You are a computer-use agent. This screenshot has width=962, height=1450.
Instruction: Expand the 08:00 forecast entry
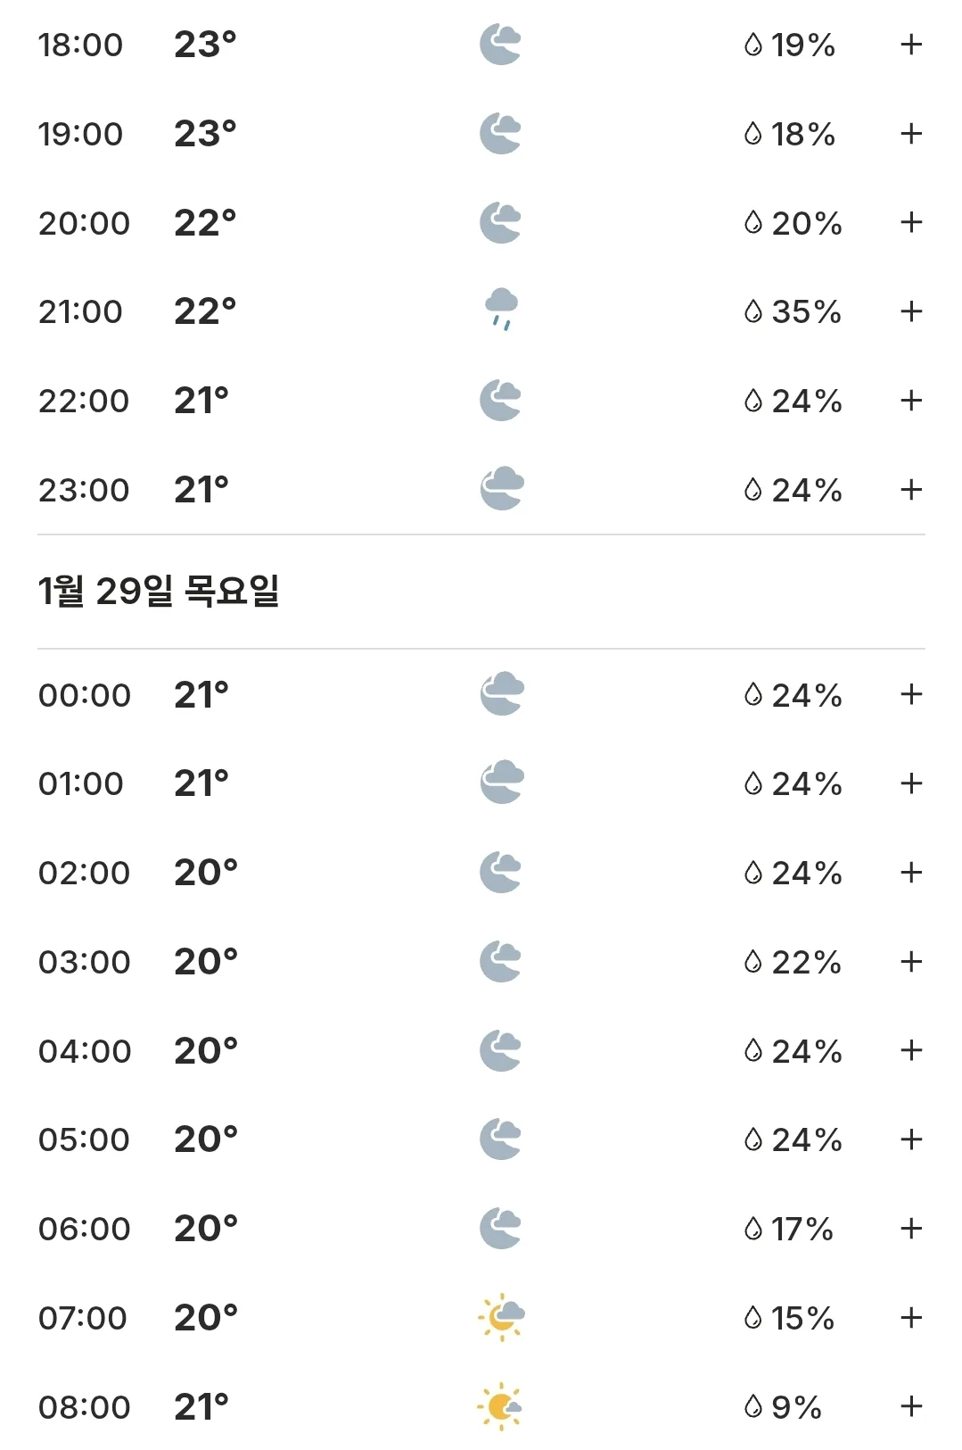pyautogui.click(x=911, y=1406)
